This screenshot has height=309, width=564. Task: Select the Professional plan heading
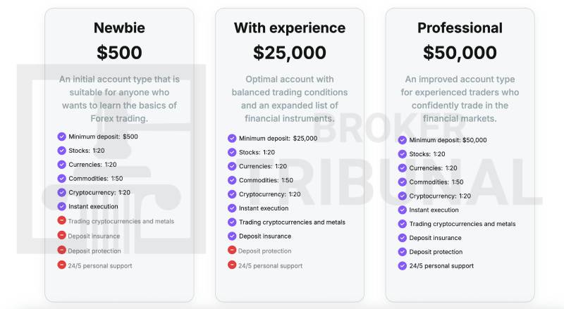click(460, 28)
